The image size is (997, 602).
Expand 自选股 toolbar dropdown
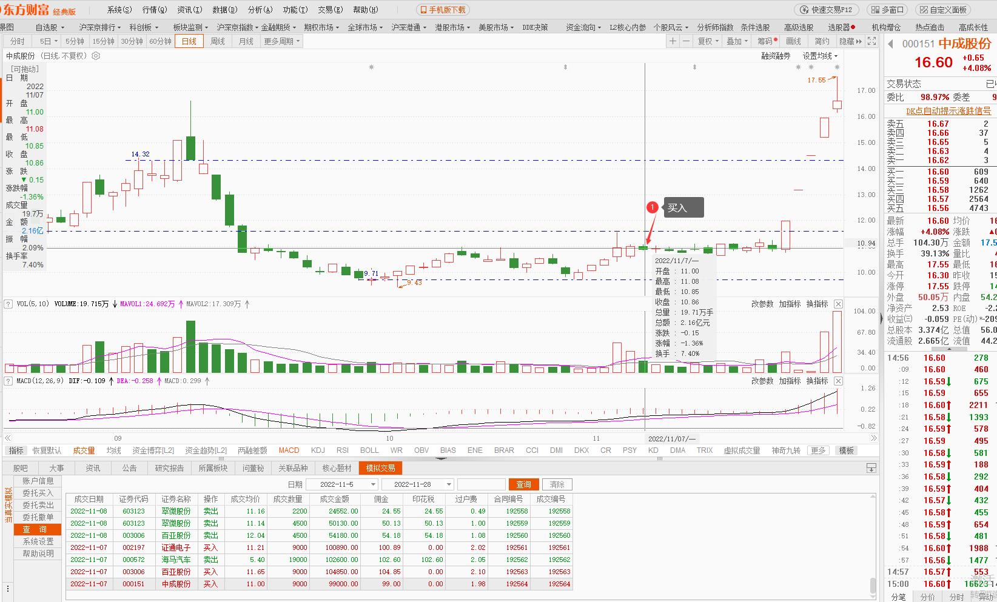pos(49,27)
